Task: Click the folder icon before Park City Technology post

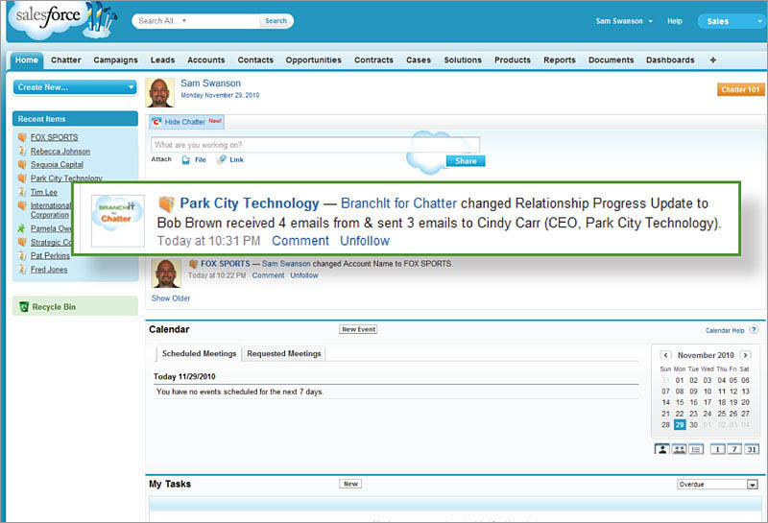Action: tap(166, 203)
